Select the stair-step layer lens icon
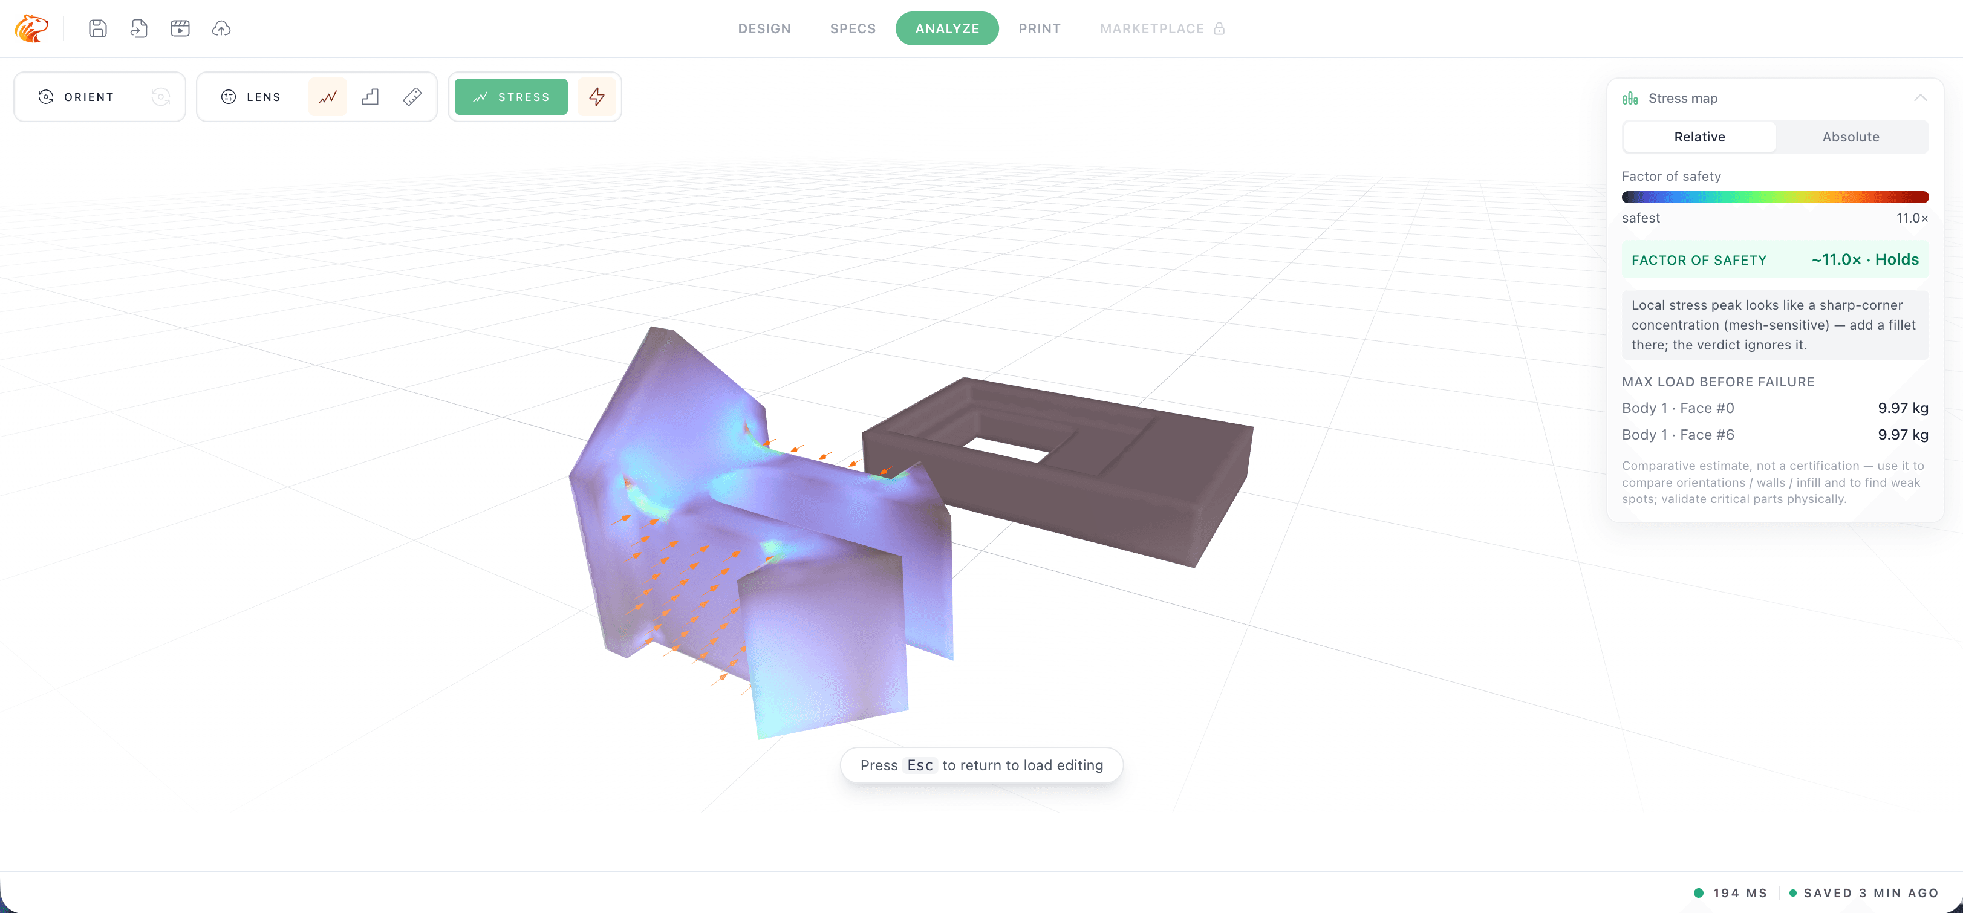The width and height of the screenshot is (1963, 913). click(x=370, y=97)
